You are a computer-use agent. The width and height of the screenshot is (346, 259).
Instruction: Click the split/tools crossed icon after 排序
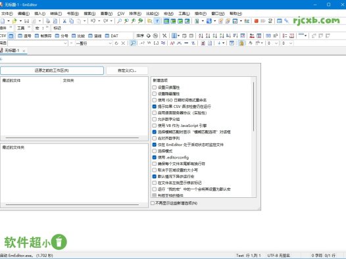click(164, 35)
